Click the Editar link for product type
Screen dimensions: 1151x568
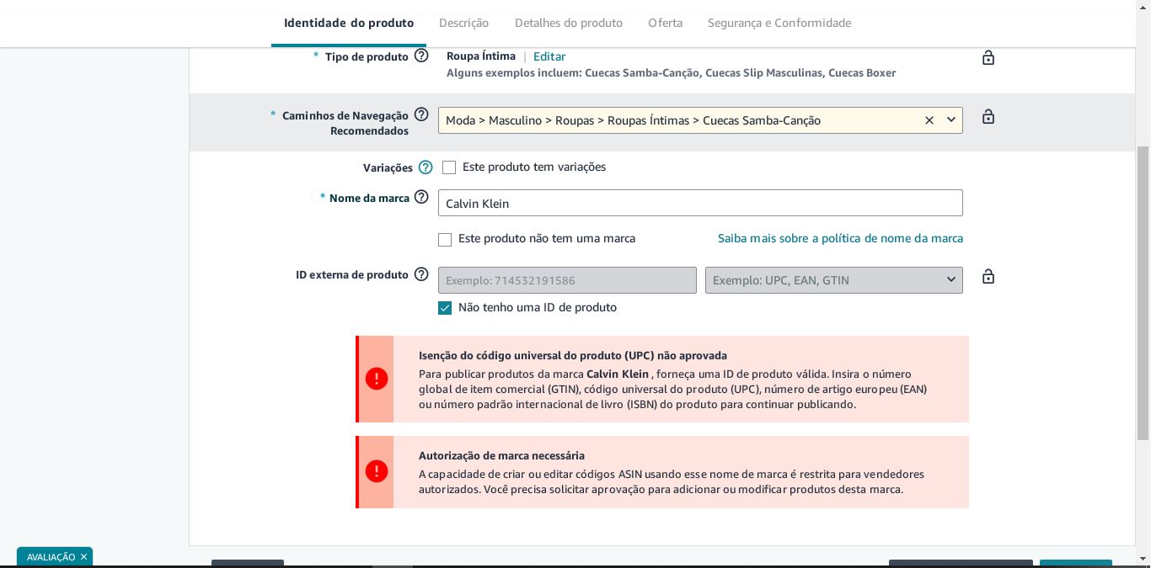[549, 56]
